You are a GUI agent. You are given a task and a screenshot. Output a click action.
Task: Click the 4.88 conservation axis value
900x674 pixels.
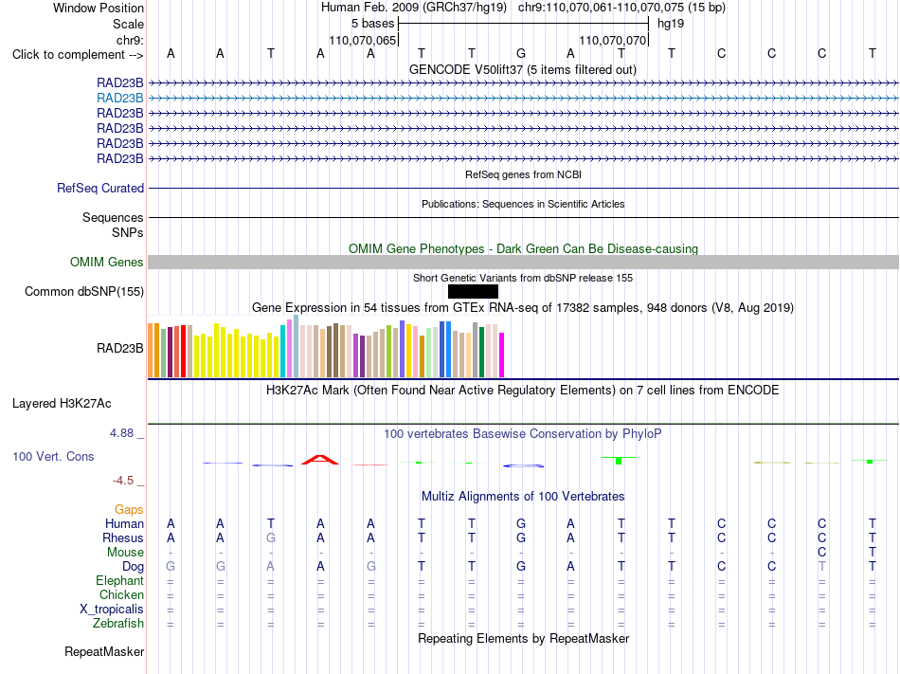(121, 433)
